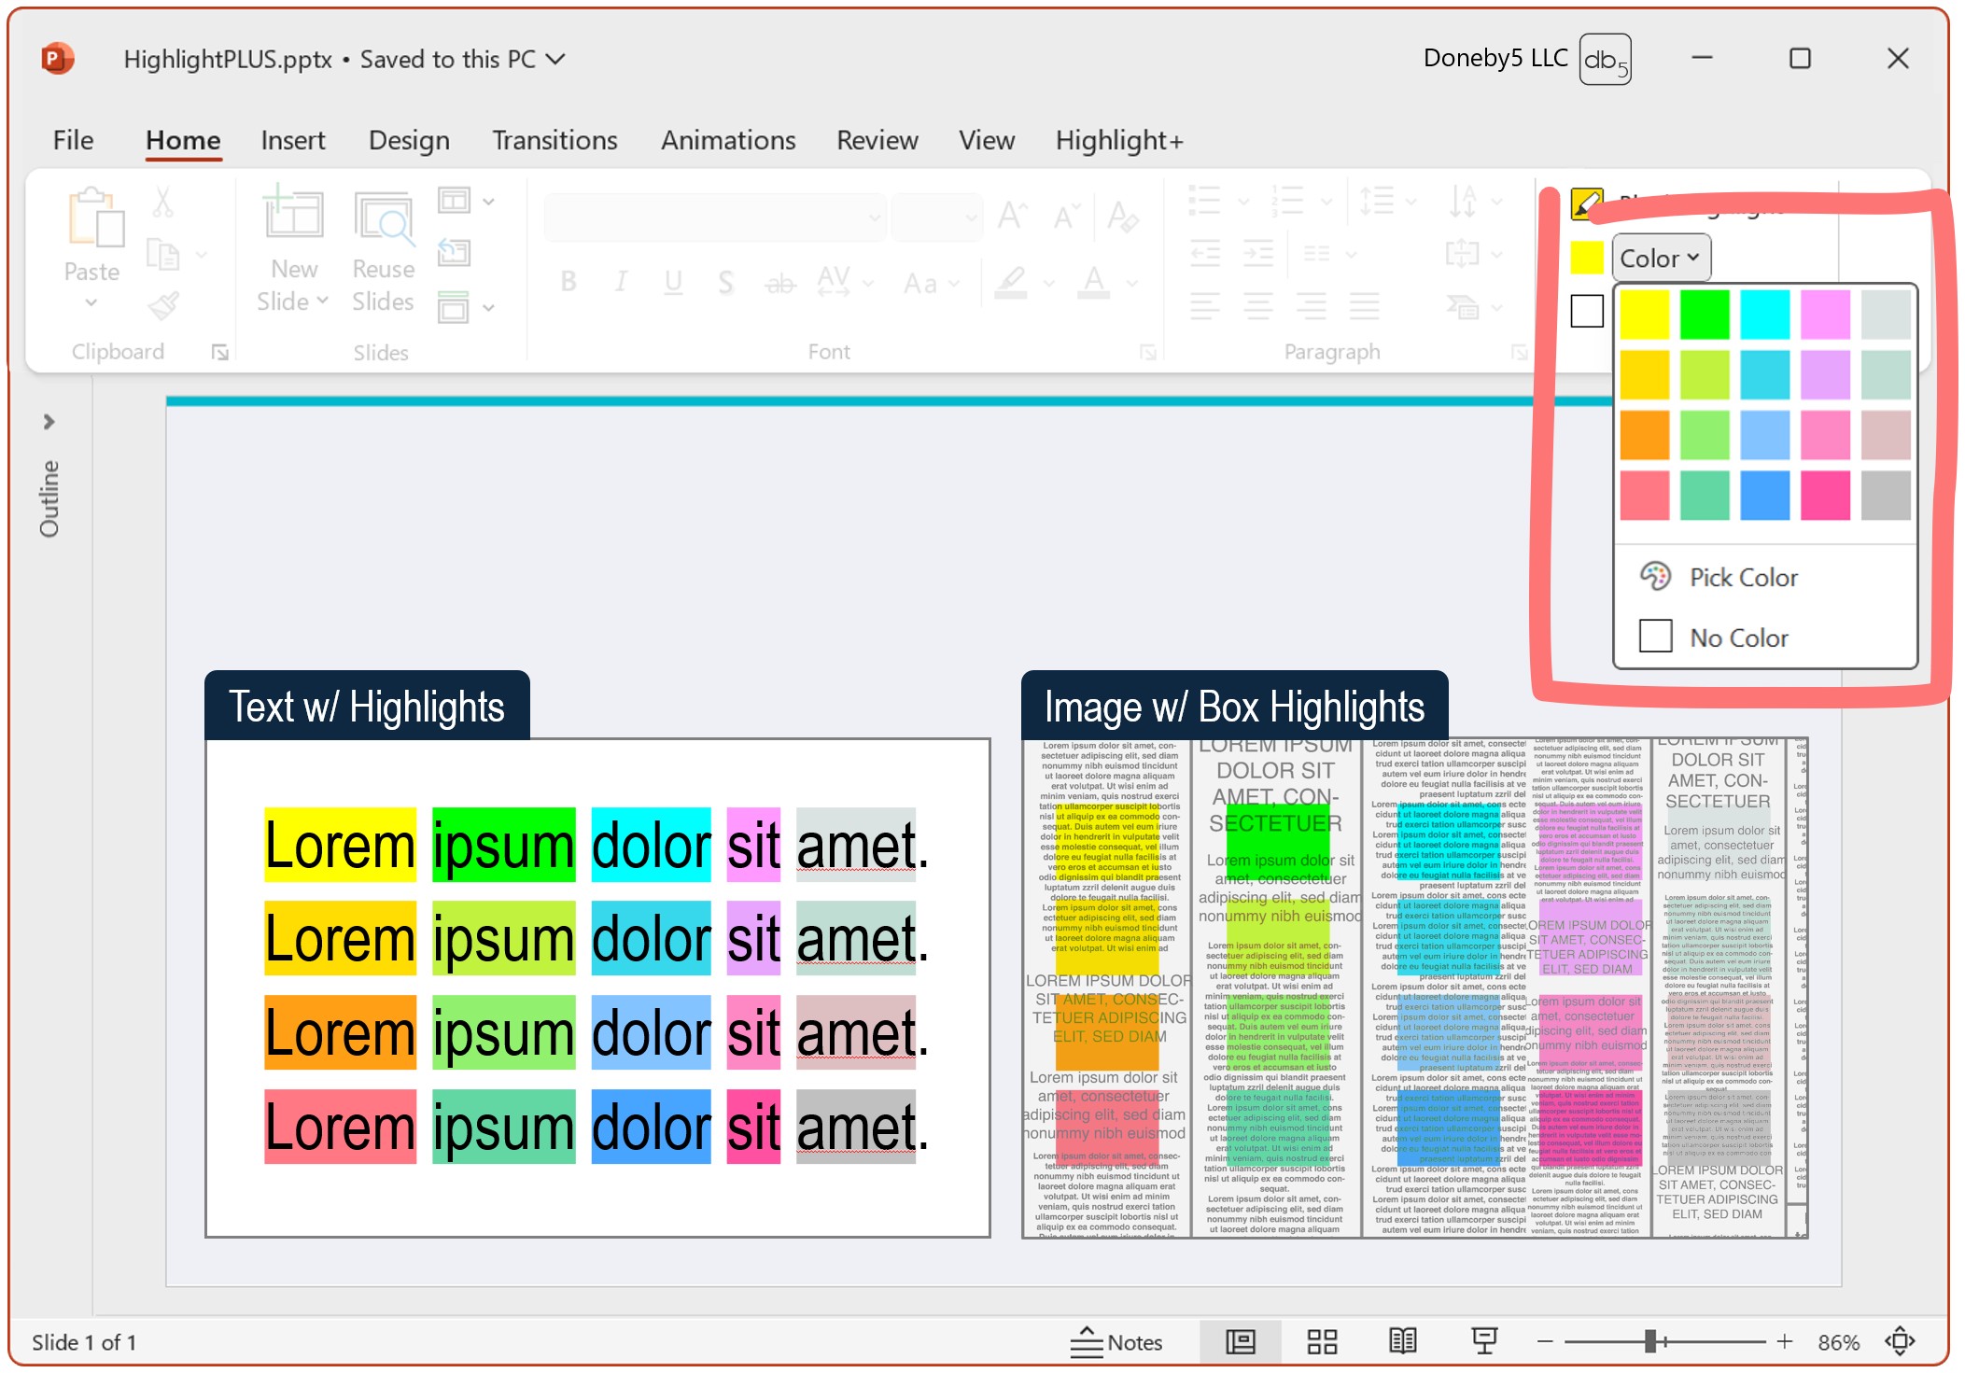Viewport: 1965px width, 1373px height.
Task: Click the New Slide icon
Action: [x=292, y=212]
